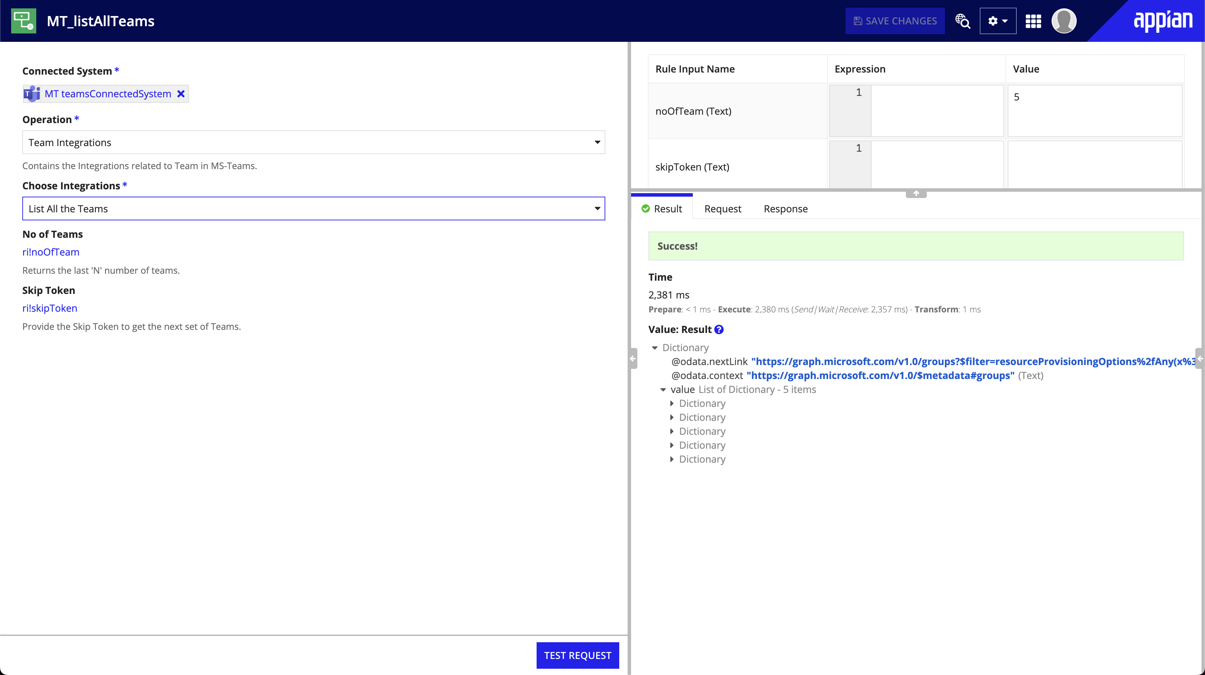Collapse left pane using divider arrow

pyautogui.click(x=633, y=359)
